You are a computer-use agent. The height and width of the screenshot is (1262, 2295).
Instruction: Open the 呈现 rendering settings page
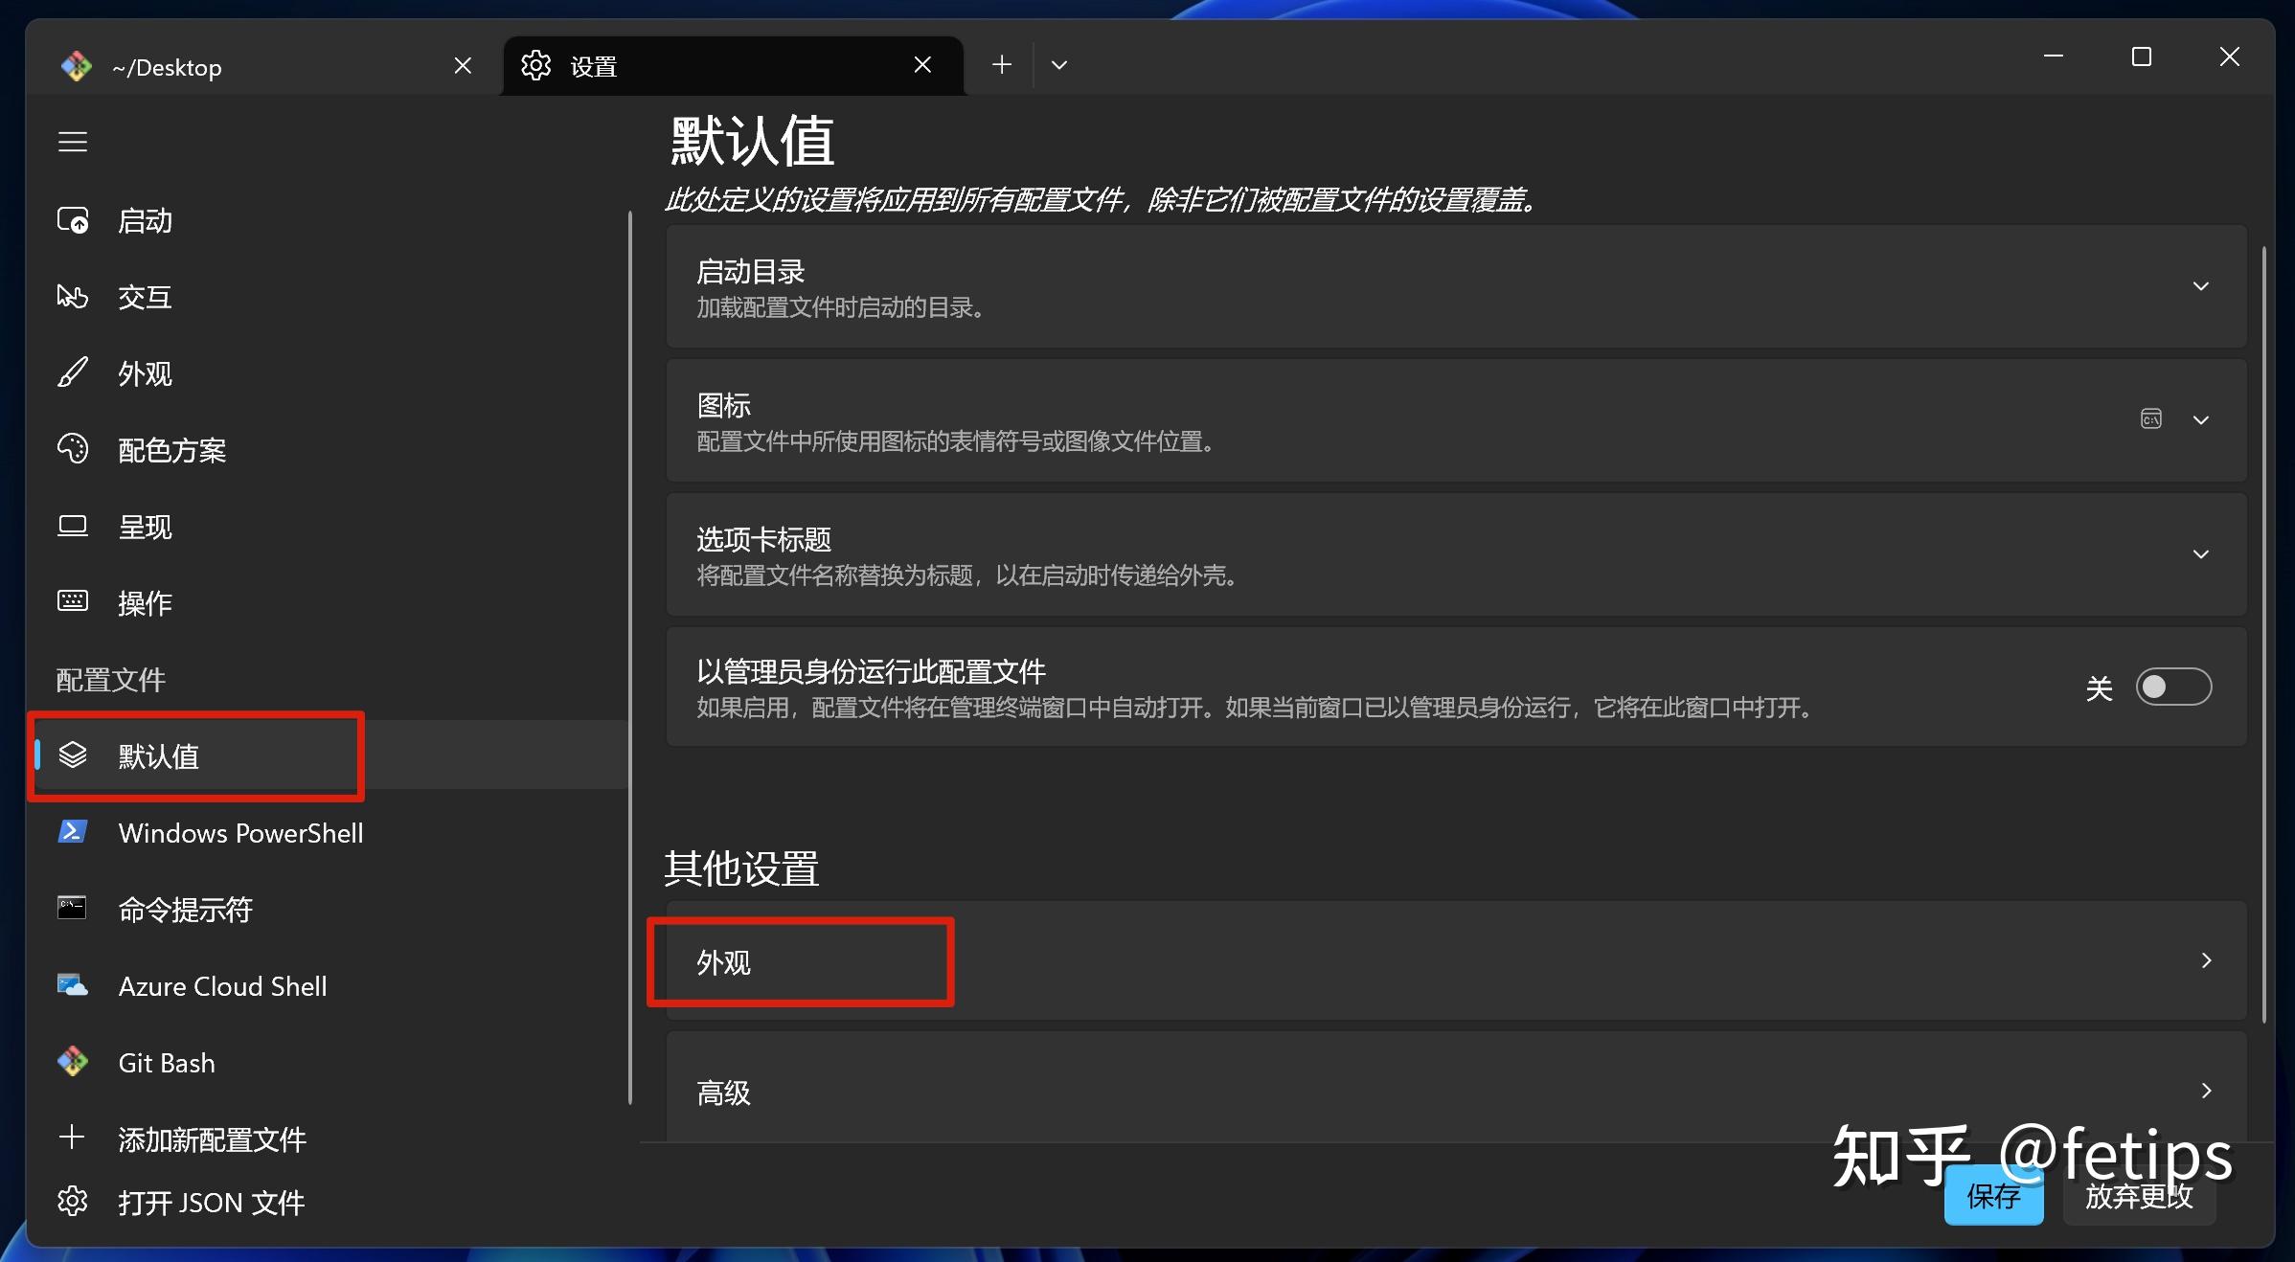click(x=144, y=528)
